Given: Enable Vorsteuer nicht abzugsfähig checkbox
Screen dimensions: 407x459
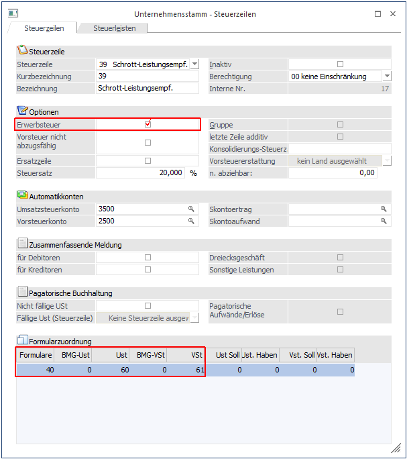Looking at the screenshot, I should click(148, 142).
